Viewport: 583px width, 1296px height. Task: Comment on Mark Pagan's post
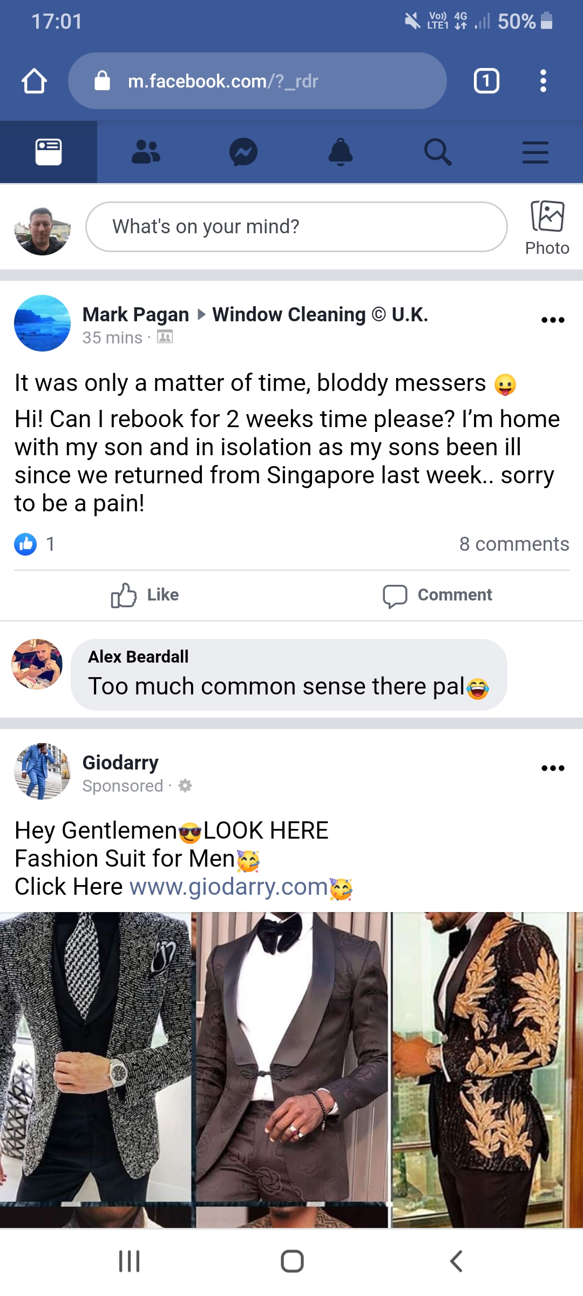[437, 595]
